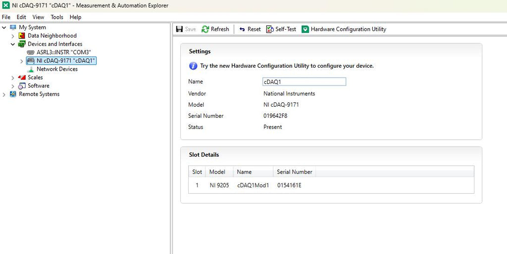Expand the Scales tree node
Screen dimensions: 507x254
[x=12, y=78]
